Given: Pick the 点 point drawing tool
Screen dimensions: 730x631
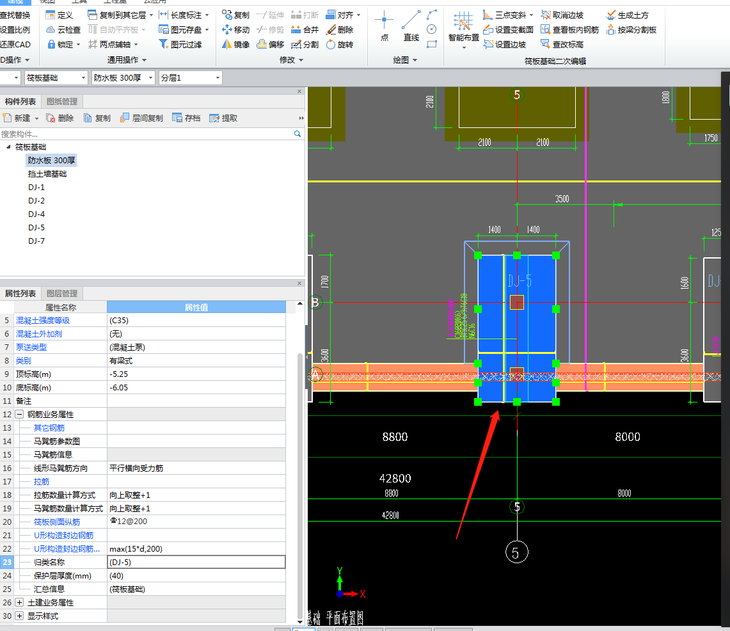Looking at the screenshot, I should pyautogui.click(x=384, y=26).
